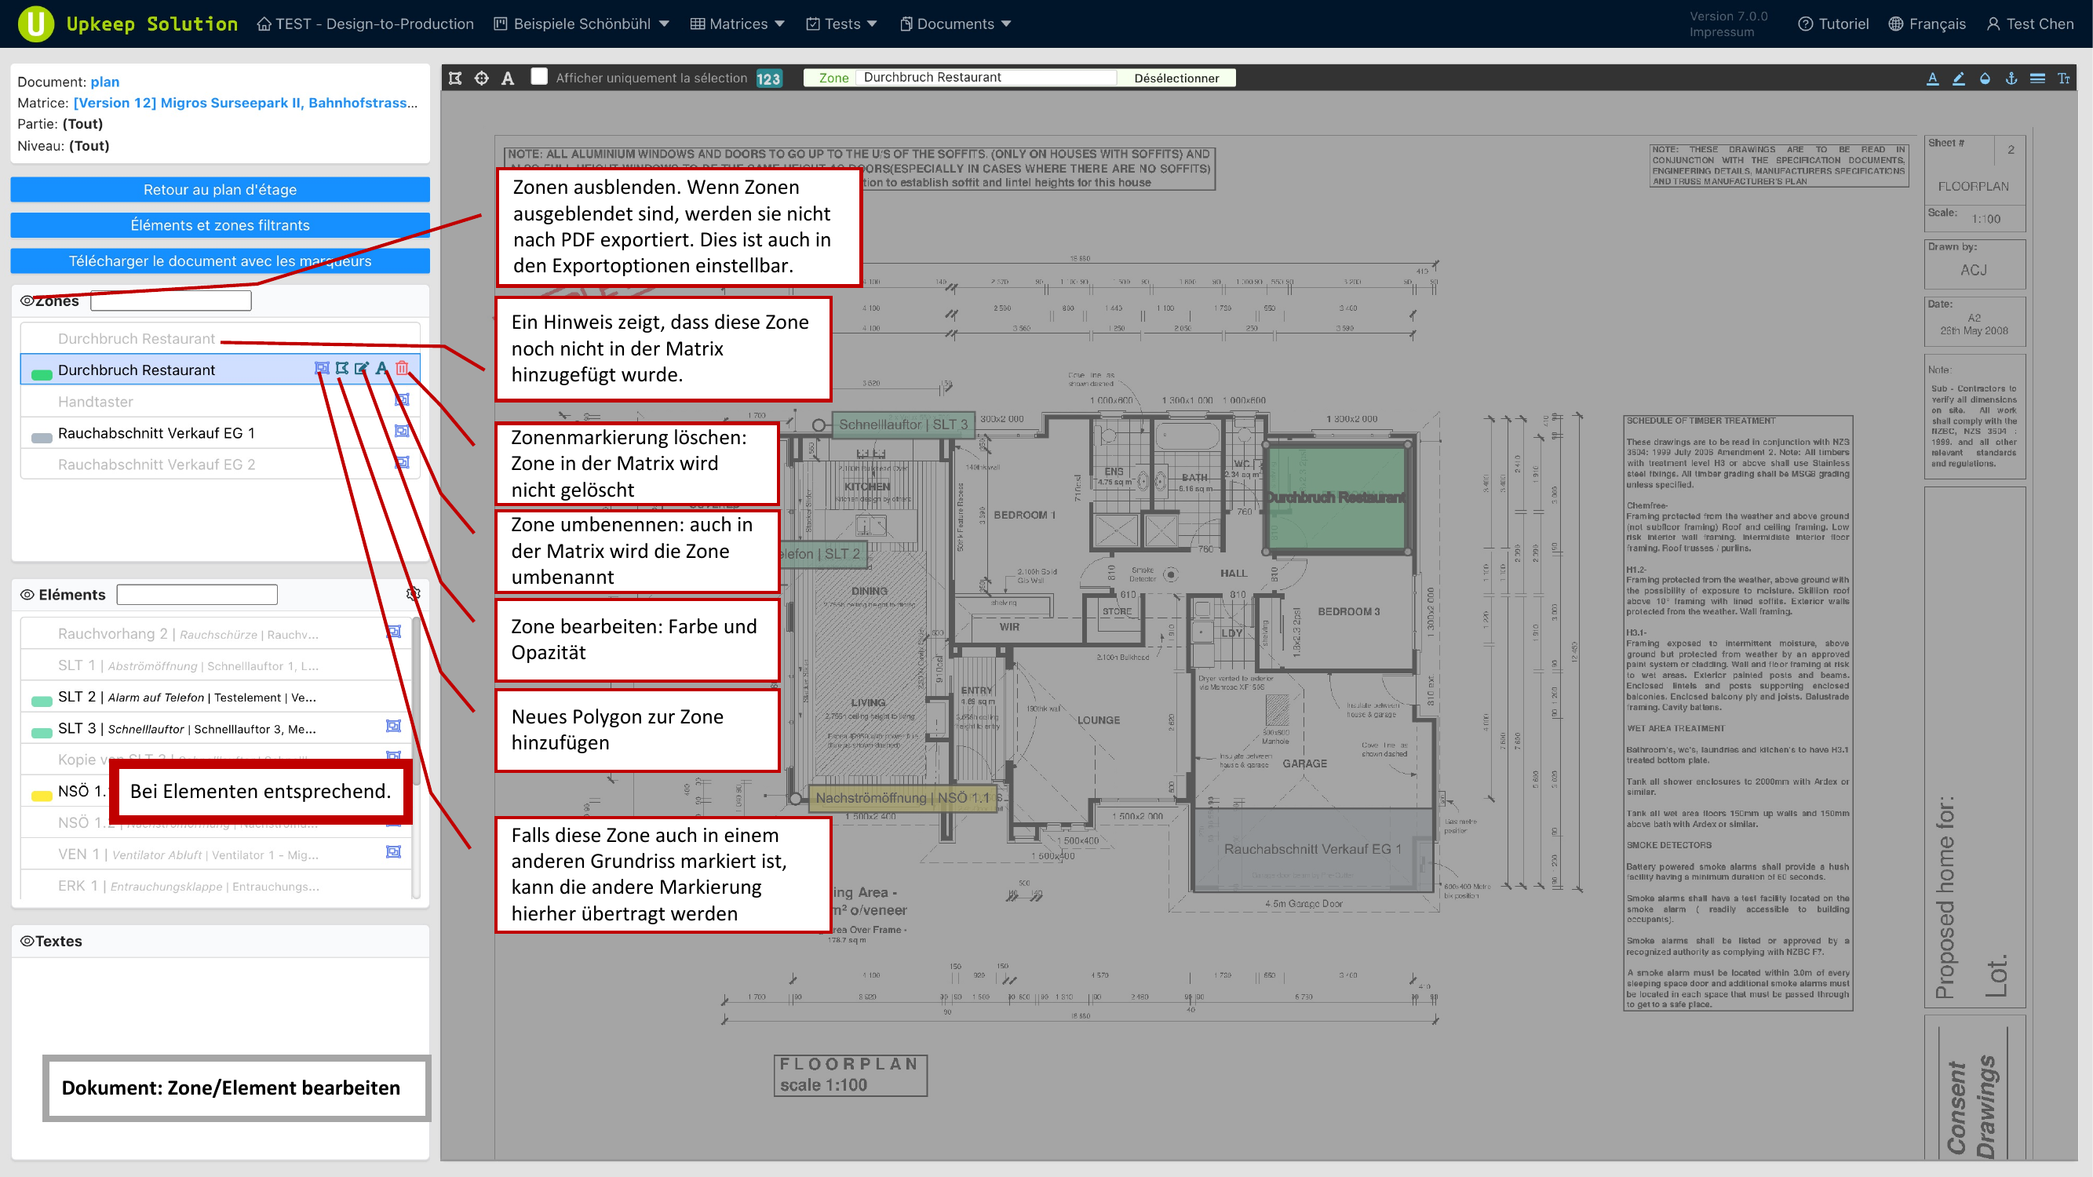Toggle visibility of Textes section
The width and height of the screenshot is (2093, 1177).
[27, 941]
